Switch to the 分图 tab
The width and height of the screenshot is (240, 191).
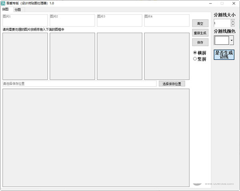coord(18,10)
